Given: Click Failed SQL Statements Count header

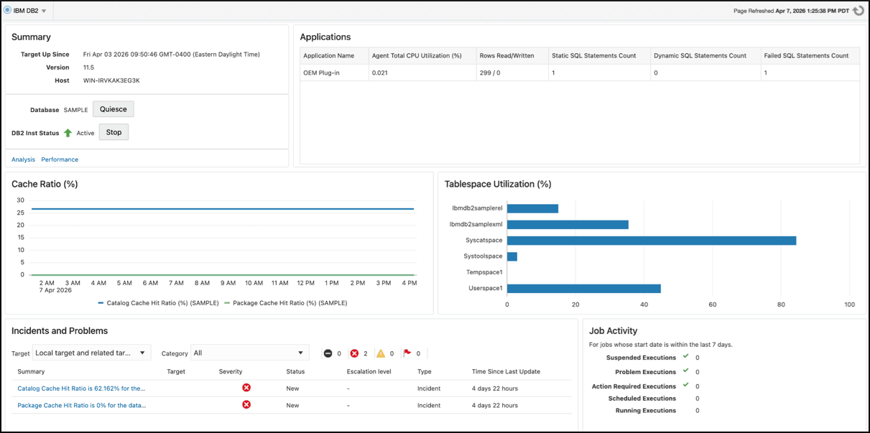Looking at the screenshot, I should tap(810, 55).
